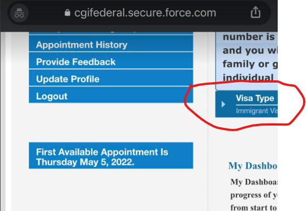The image size is (306, 211).
Task: Click the My Dashboard description paragraph
Action: pyautogui.click(x=254, y=194)
